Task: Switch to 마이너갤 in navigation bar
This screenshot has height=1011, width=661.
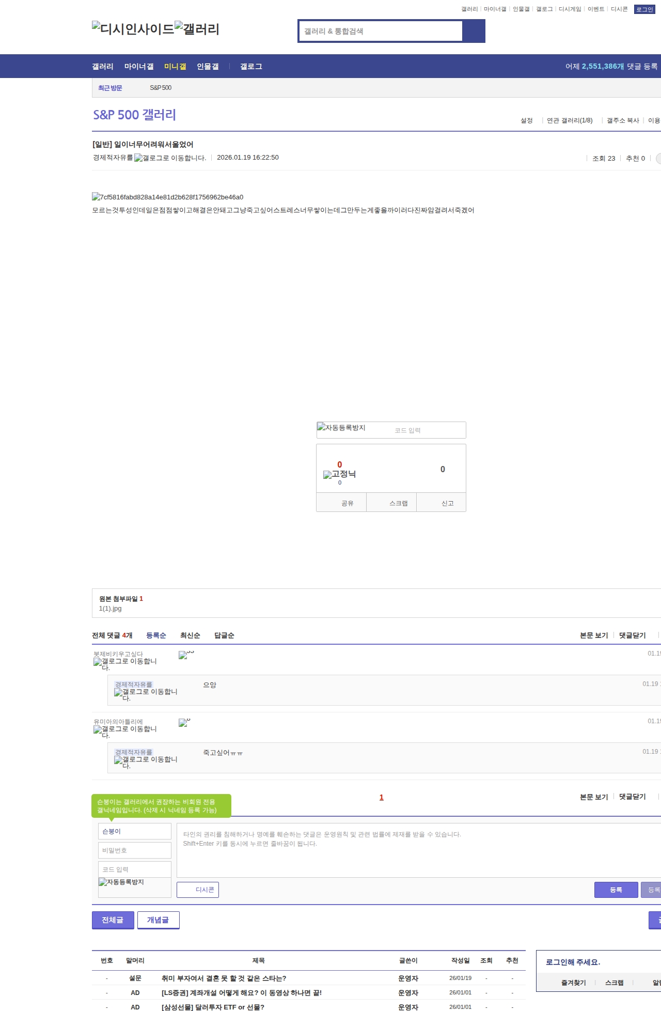Action: pos(138,67)
